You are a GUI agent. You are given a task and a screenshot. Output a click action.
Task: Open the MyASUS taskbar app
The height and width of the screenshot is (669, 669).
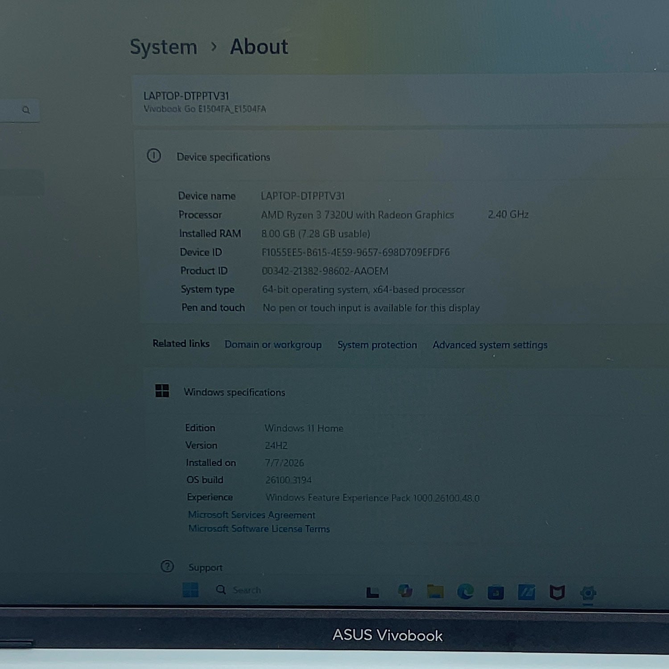(x=526, y=592)
